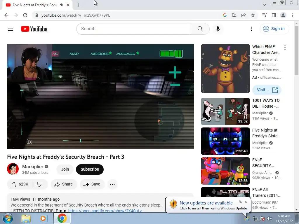
Task: Close the Five Nights at Freddy's tab
Action: click(68, 5)
